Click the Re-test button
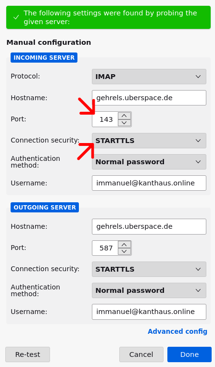This screenshot has width=215, height=367. 27,354
